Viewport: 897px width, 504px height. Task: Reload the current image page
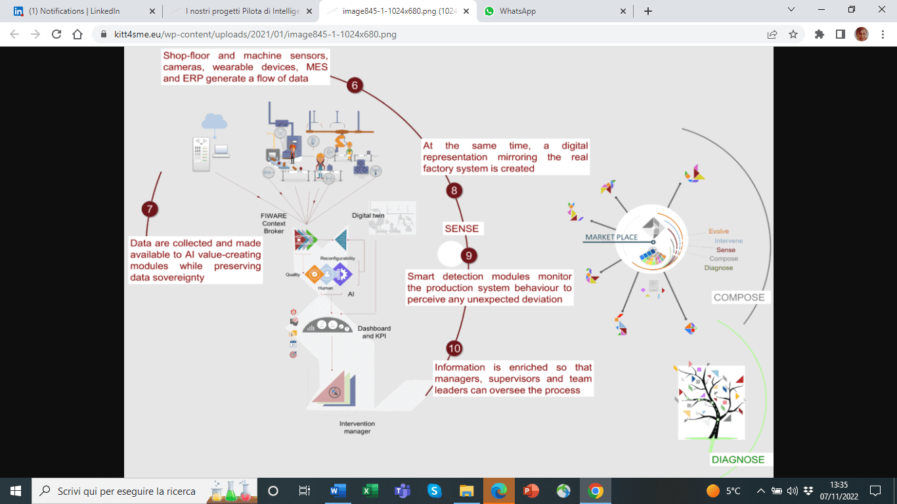56,34
